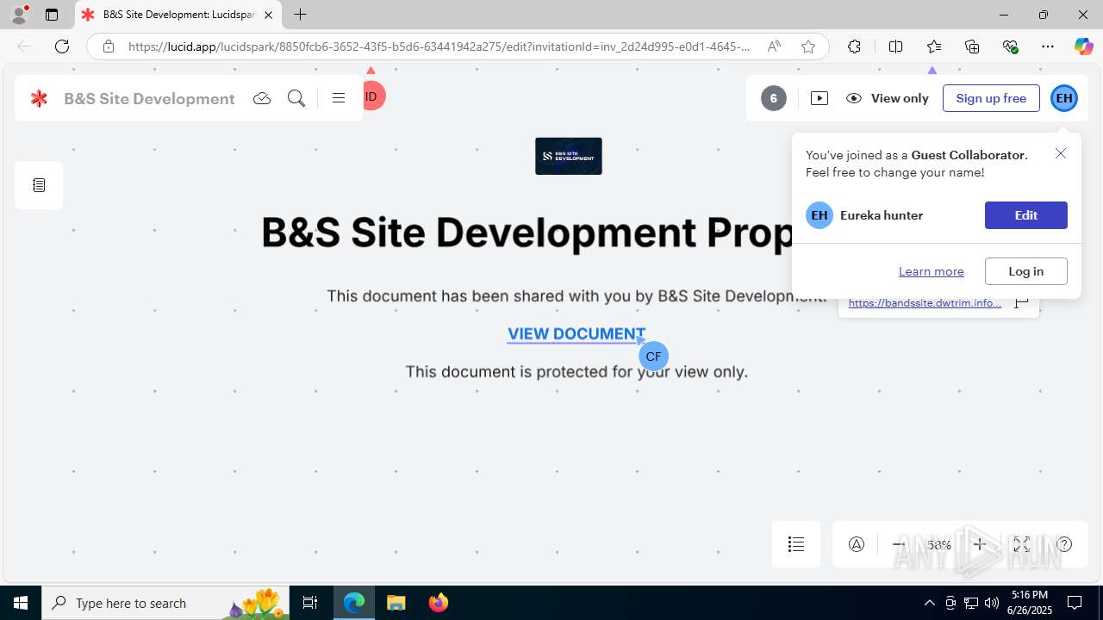
Task: Click the B&S Site Development document title
Action: click(149, 98)
